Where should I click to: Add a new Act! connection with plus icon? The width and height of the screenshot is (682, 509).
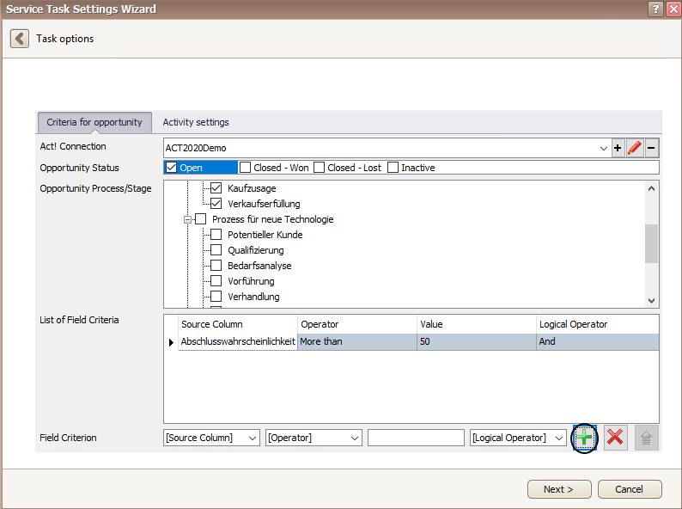[618, 148]
